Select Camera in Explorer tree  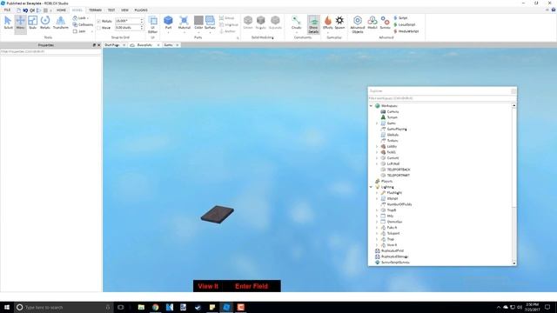tap(393, 111)
